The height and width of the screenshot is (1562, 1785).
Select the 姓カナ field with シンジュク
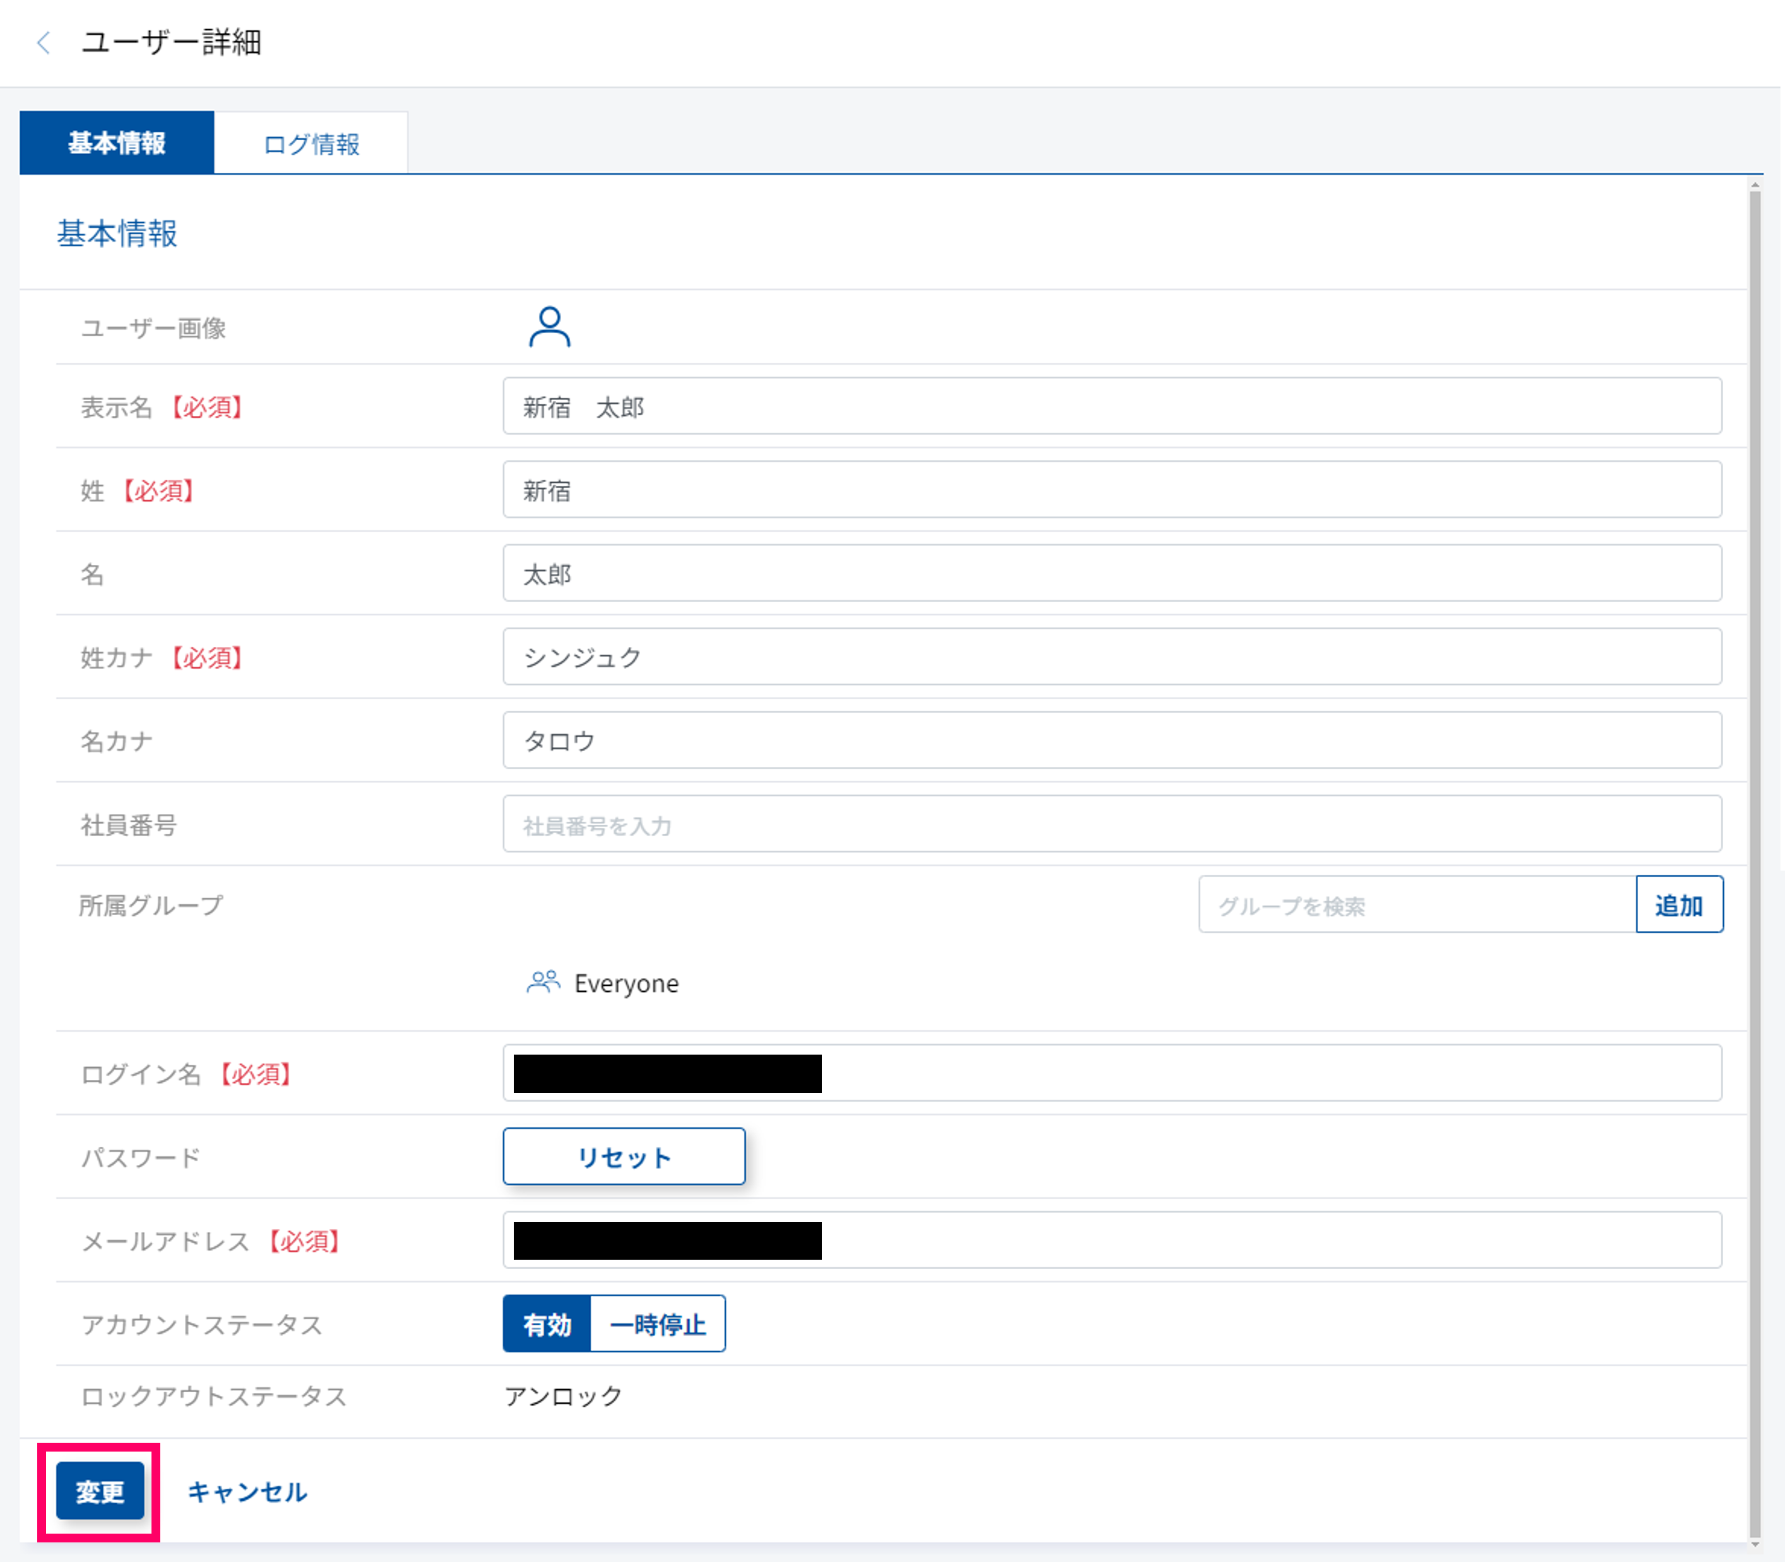pyautogui.click(x=1112, y=656)
